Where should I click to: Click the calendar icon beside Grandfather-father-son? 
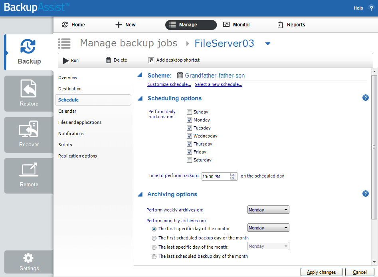pyautogui.click(x=180, y=76)
